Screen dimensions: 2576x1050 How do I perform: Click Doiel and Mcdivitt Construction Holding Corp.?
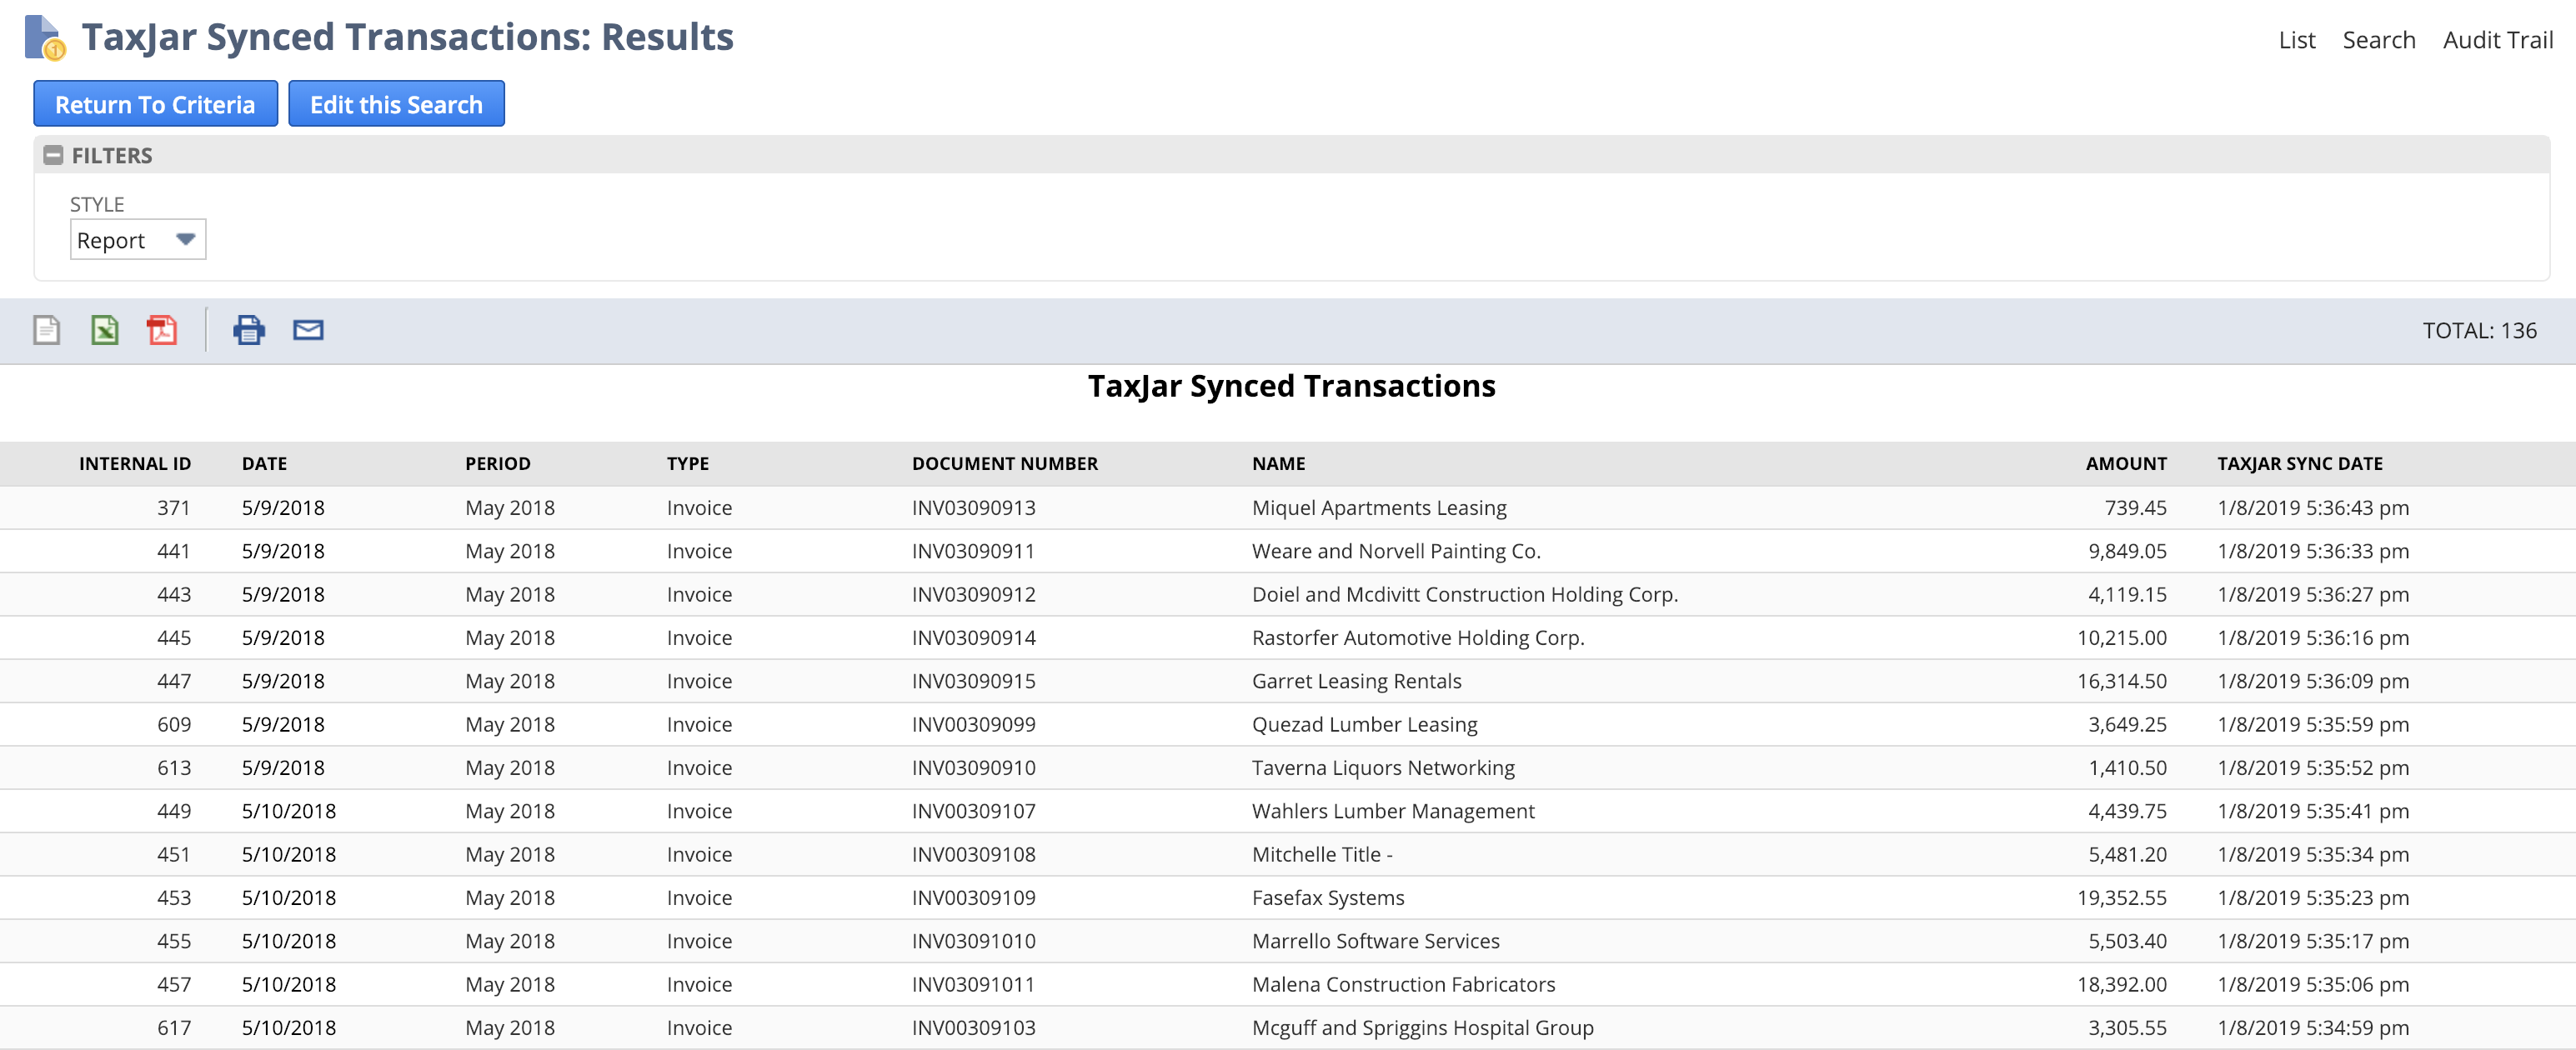pyautogui.click(x=1465, y=595)
